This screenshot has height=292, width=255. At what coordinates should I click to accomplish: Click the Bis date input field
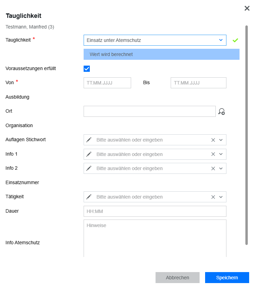[199, 83]
